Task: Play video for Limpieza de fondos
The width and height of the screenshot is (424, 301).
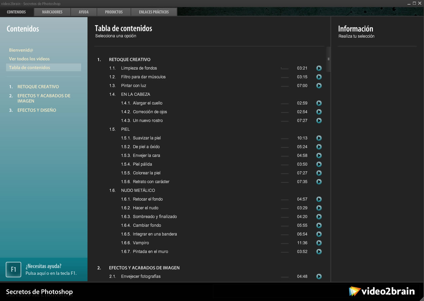Action: click(x=319, y=68)
